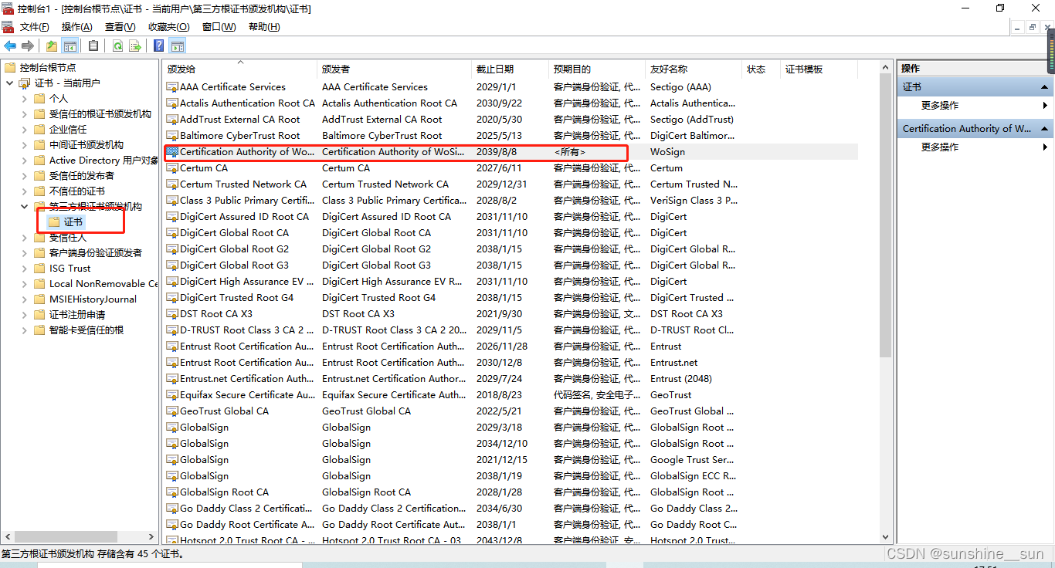Click certificate icon of Certum CA row
Image resolution: width=1055 pixels, height=568 pixels.
click(x=172, y=168)
